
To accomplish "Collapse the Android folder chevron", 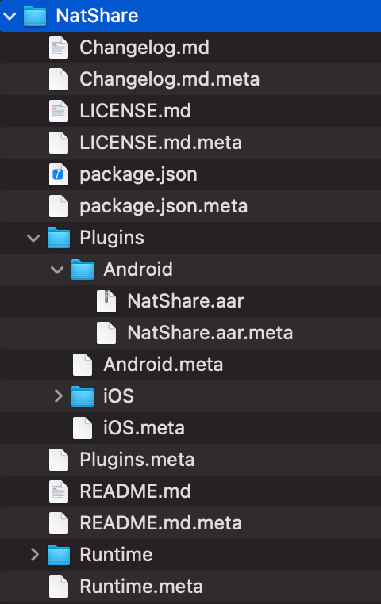I will click(x=57, y=270).
